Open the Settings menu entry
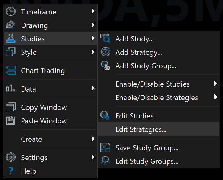 (50, 157)
